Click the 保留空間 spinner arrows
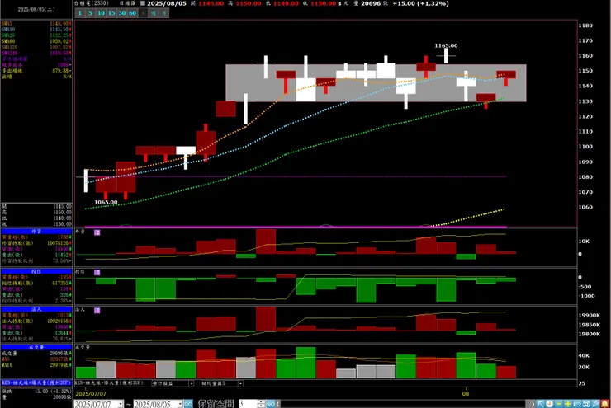Image resolution: width=611 pixels, height=408 pixels. [261, 404]
